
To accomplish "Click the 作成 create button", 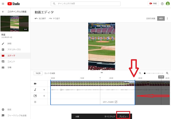I will point(153,3).
